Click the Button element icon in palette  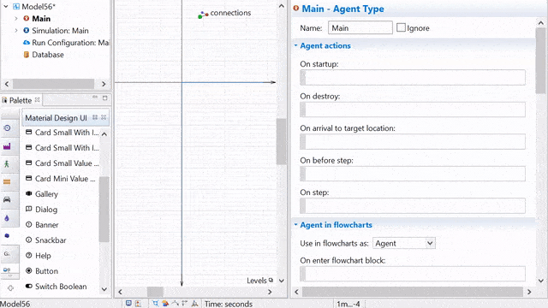29,270
